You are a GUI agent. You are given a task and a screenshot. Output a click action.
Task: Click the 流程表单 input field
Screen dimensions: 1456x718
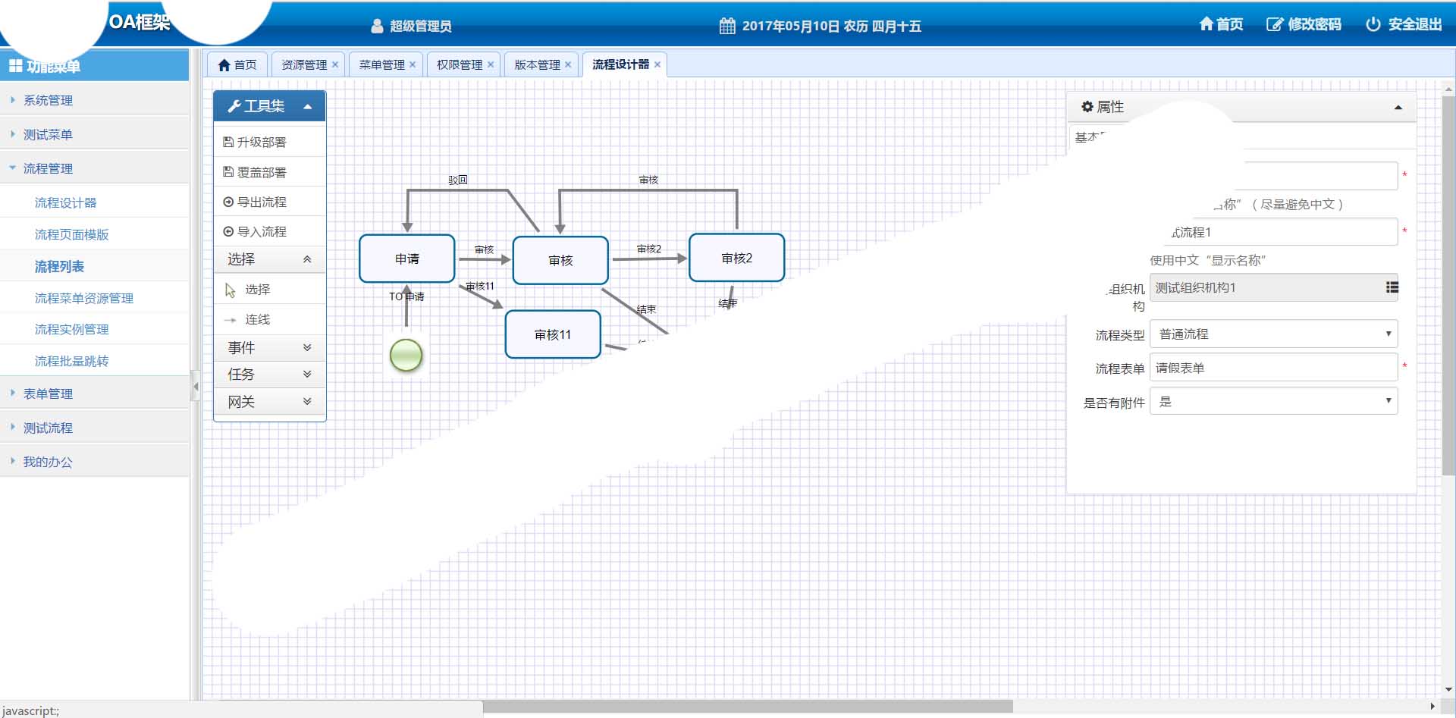click(x=1274, y=368)
